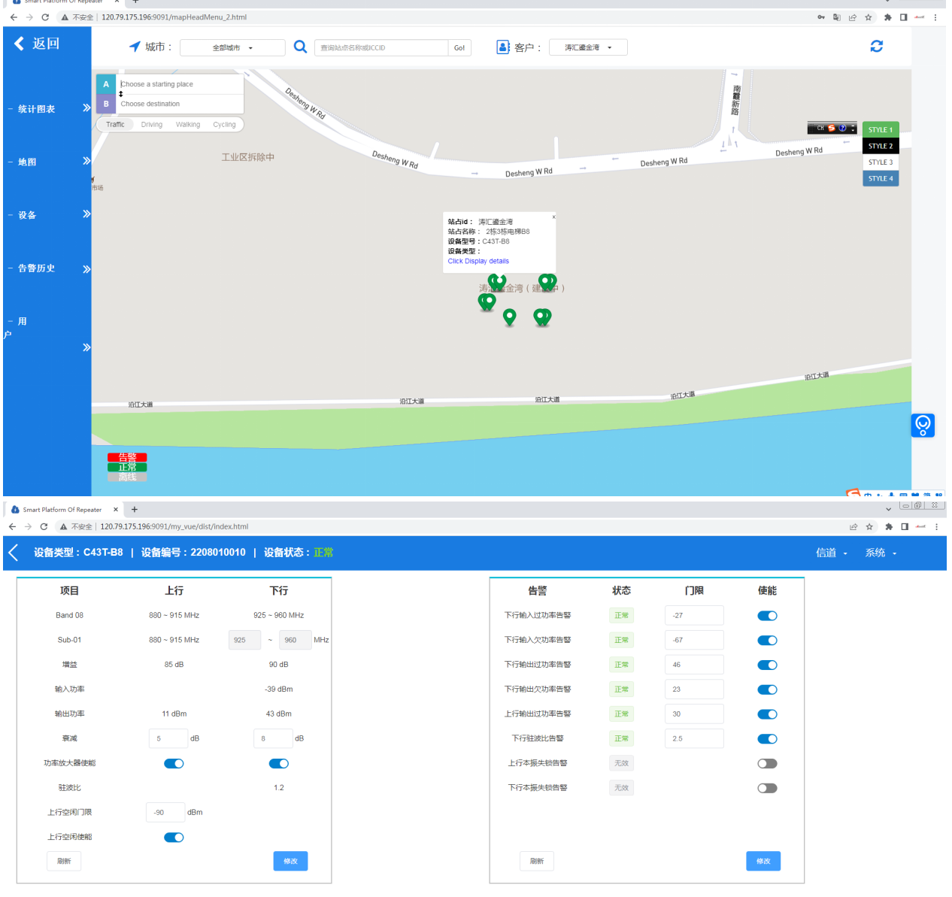This screenshot has height=897, width=952.
Task: Click the 返回 back arrow in sidebar
Action: (x=20, y=44)
